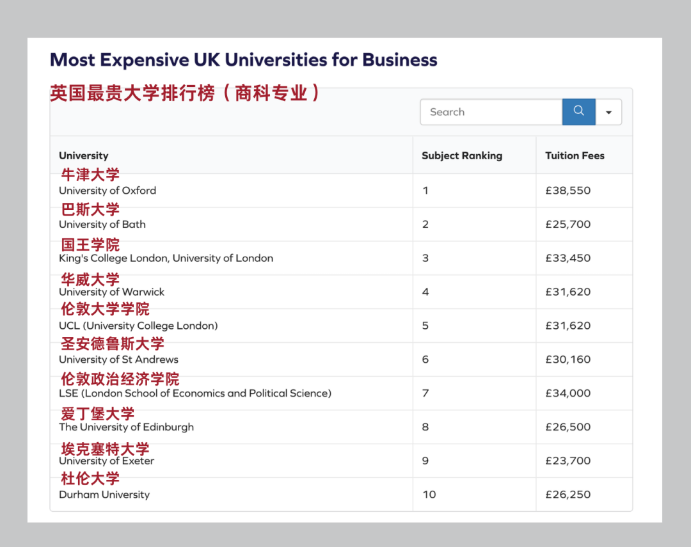Click the £23,700 tuition fee cell
691x547 pixels.
[x=568, y=461]
